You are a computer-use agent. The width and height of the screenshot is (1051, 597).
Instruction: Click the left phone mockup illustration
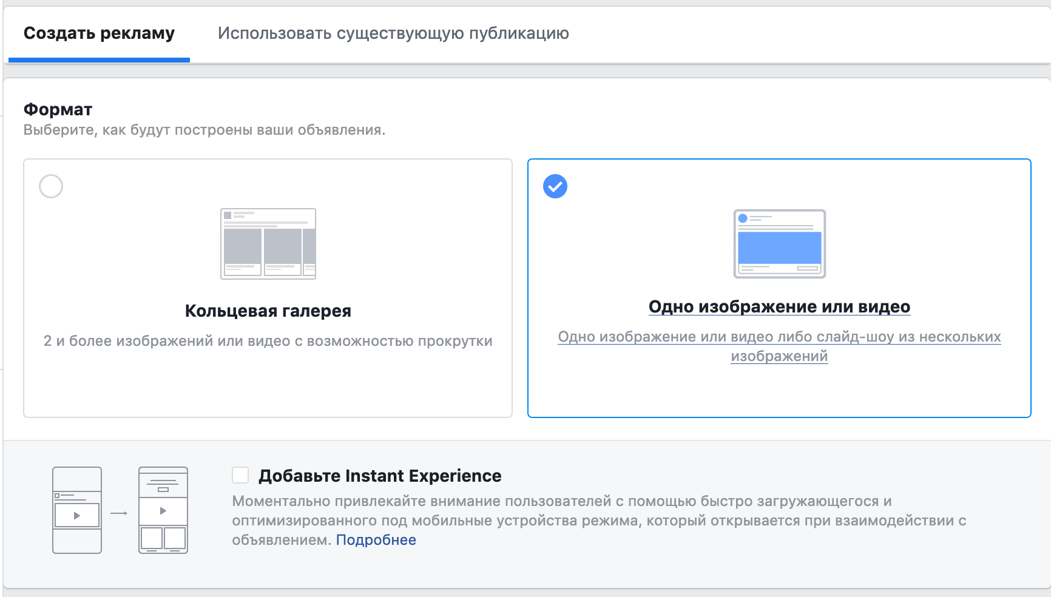(77, 510)
